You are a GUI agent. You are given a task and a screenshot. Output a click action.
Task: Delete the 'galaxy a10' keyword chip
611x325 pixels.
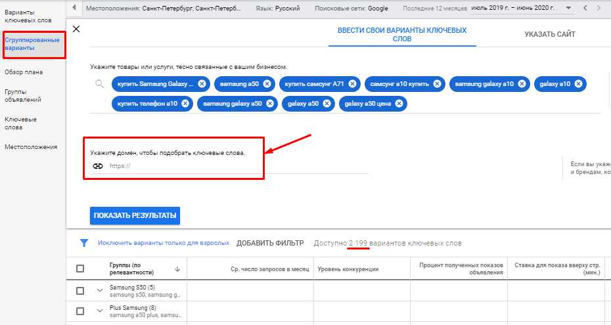(578, 83)
